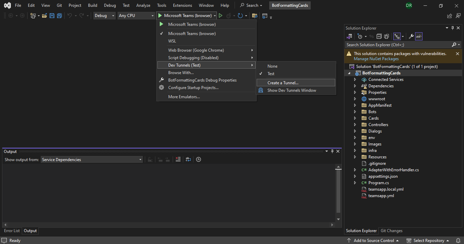Click Web Browser (Google Chrome) menu item

pos(206,50)
